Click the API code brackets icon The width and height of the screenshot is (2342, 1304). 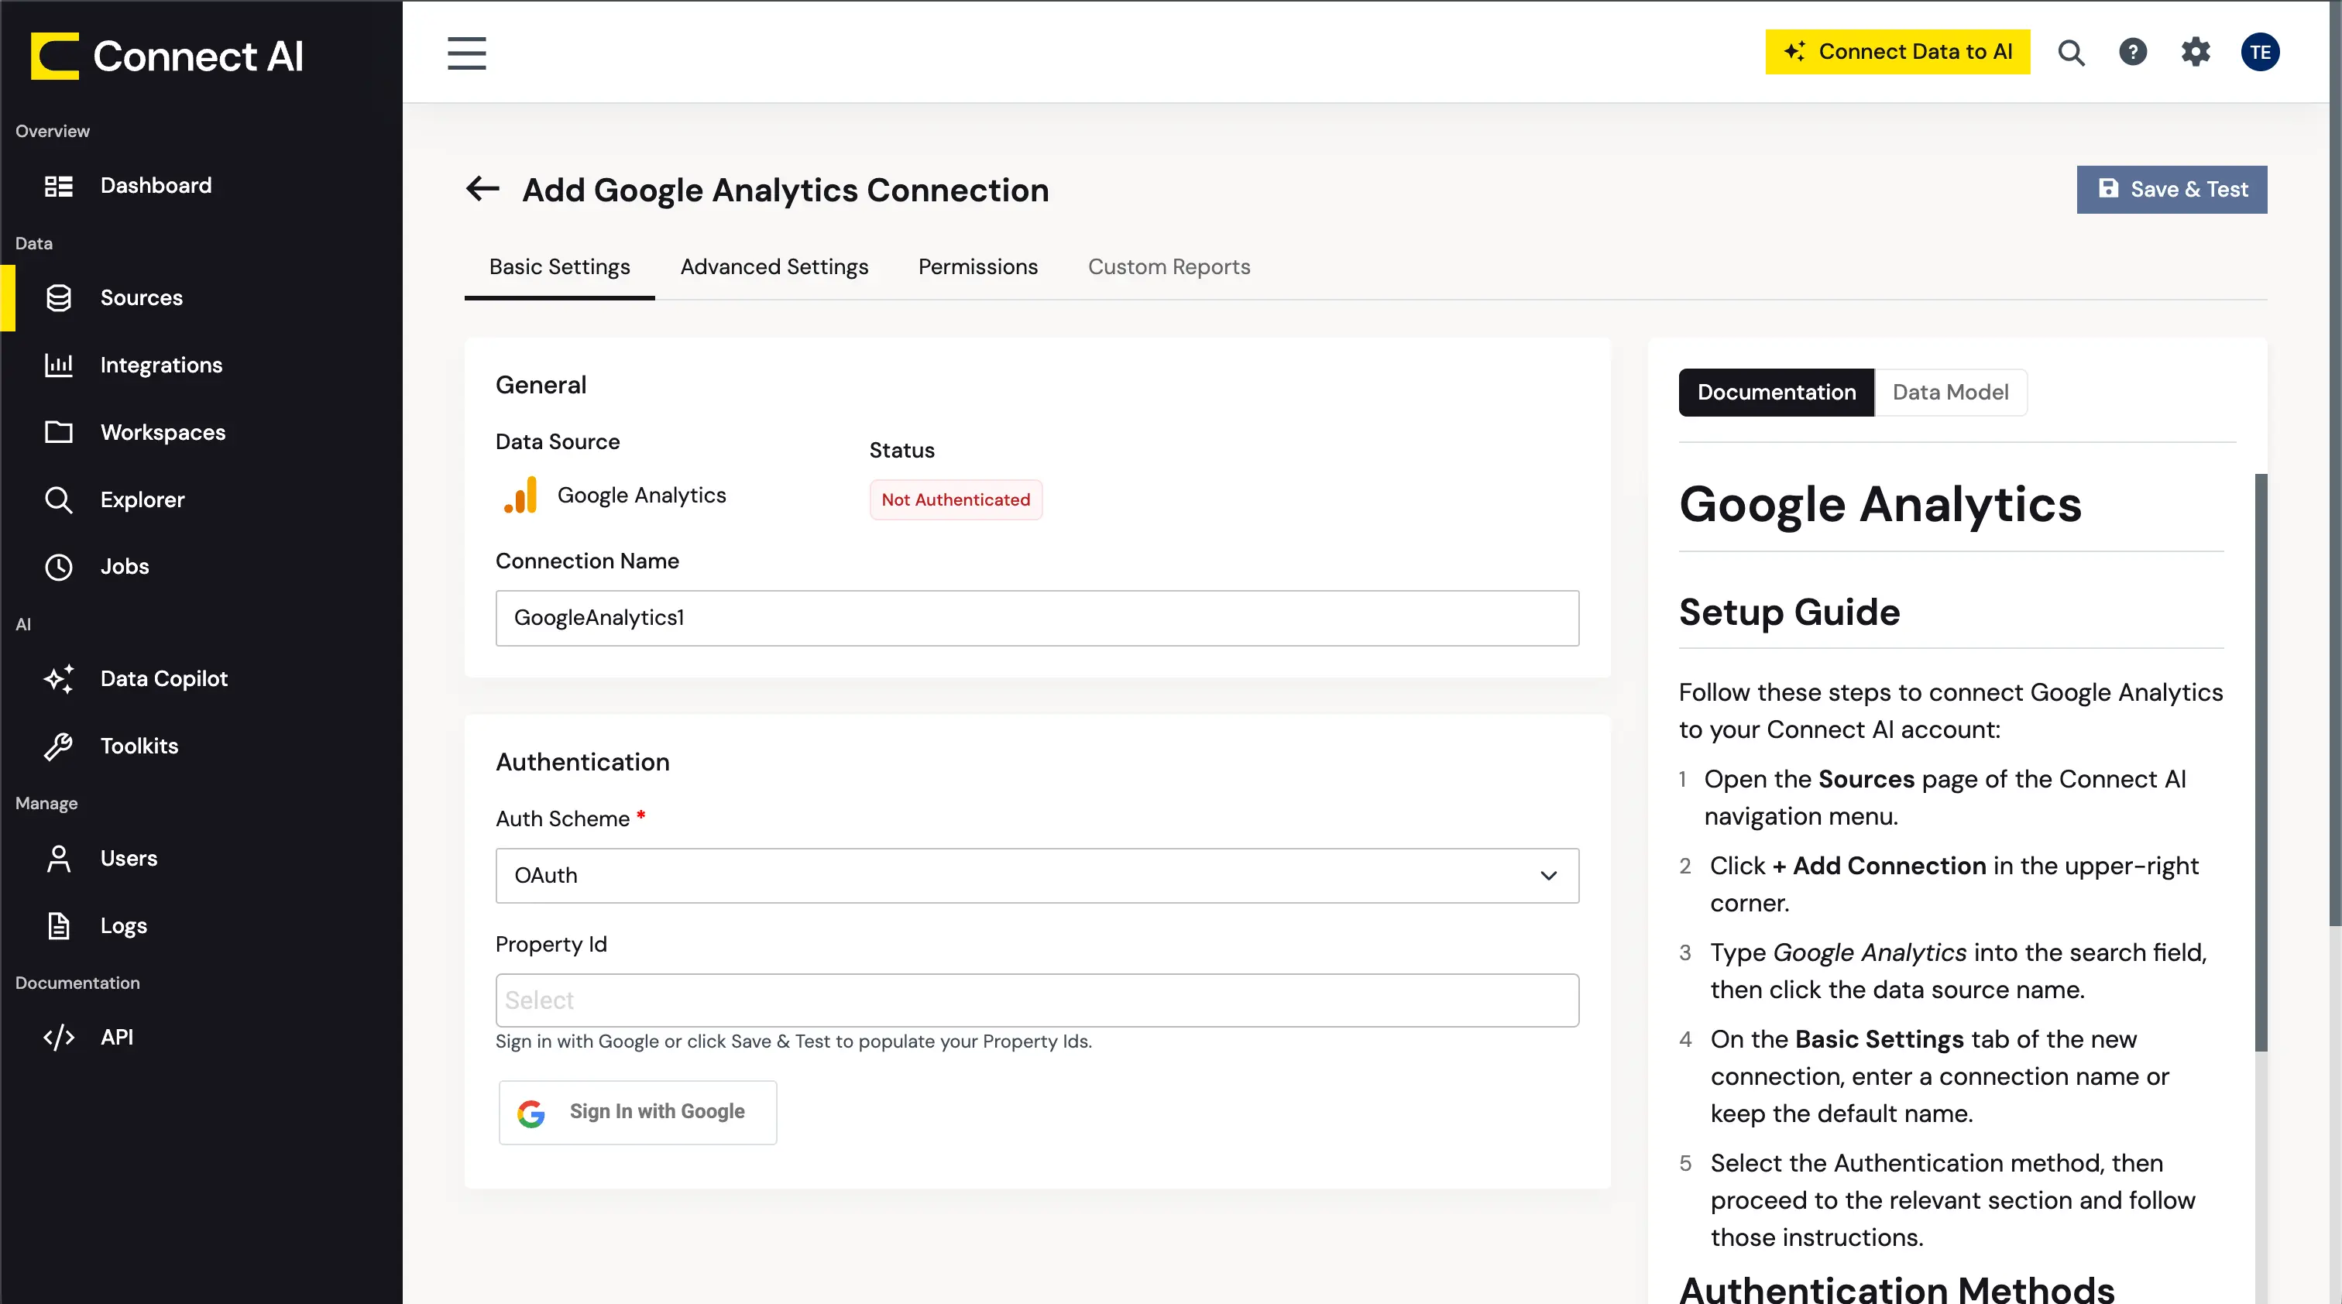59,1038
